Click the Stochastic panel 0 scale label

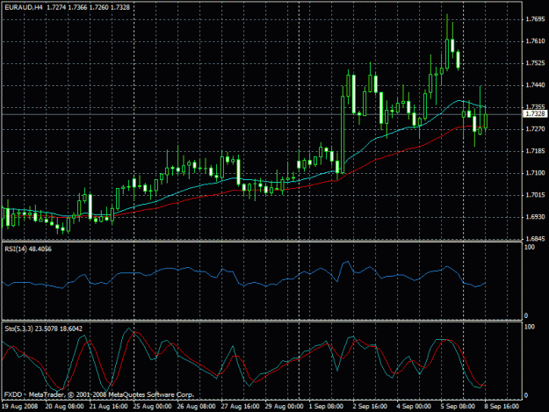click(x=526, y=395)
